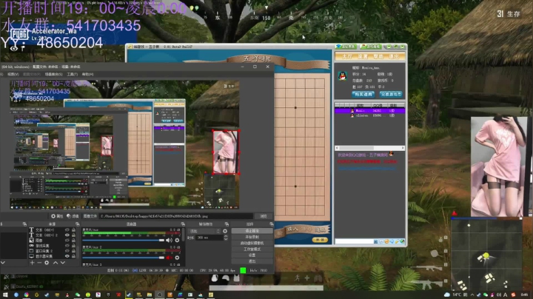Screen dimensions: 533x299
Task: Toggle visibility of 图像 source
Action: 67,241
